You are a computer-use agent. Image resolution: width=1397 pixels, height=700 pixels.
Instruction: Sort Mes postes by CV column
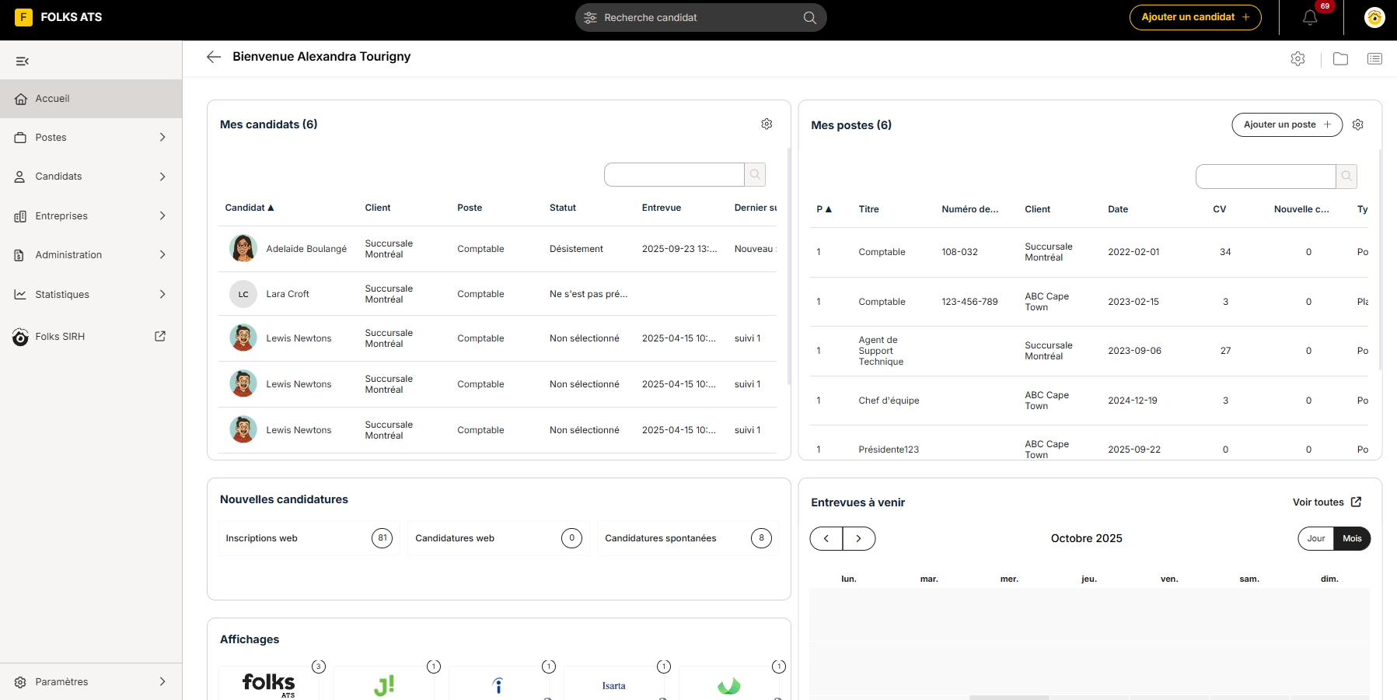1220,209
